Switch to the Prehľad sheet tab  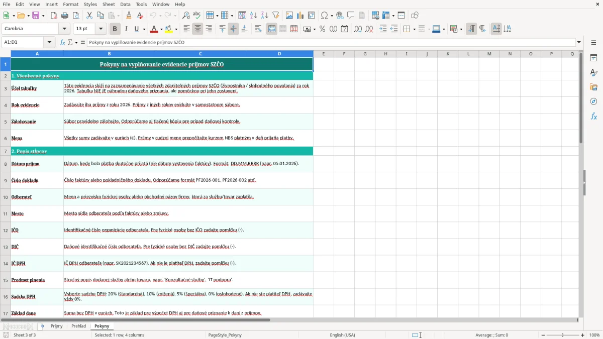click(x=78, y=326)
